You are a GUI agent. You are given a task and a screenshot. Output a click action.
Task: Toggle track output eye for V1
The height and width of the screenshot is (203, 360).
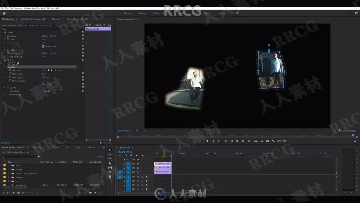click(138, 172)
